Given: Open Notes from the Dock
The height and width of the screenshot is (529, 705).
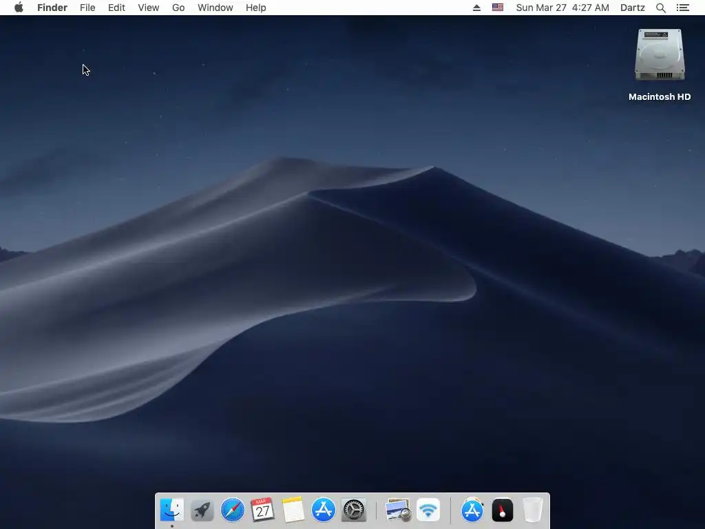Looking at the screenshot, I should tap(293, 510).
